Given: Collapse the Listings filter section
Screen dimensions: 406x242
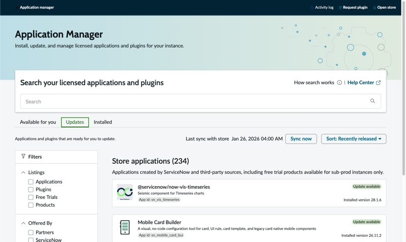Looking at the screenshot, I should [23, 172].
